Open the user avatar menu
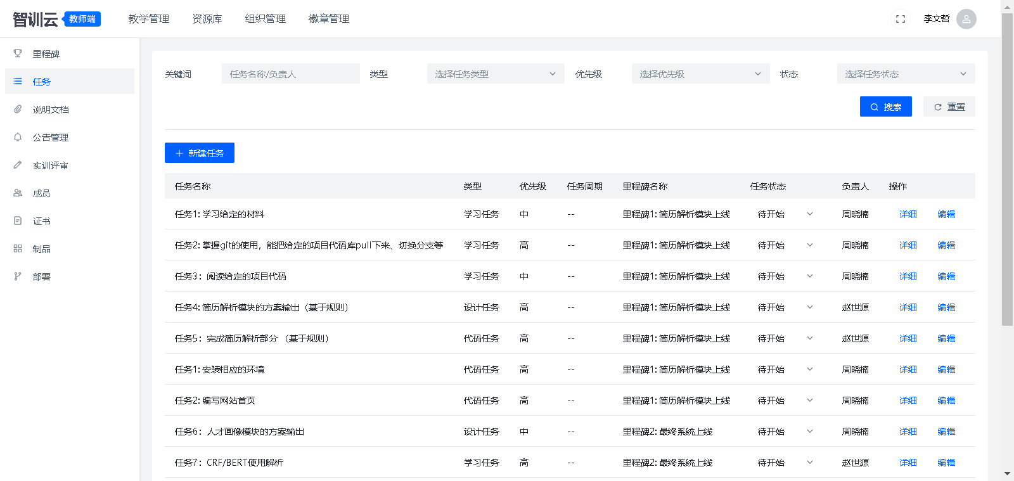 point(966,19)
